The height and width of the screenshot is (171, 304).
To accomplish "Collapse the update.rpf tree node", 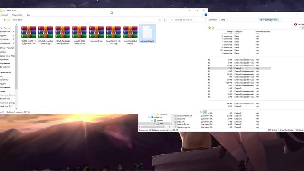I will [149, 117].
